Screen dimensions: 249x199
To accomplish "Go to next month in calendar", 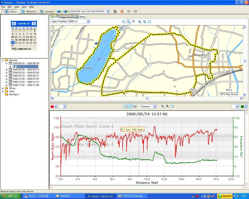I will (34, 24).
